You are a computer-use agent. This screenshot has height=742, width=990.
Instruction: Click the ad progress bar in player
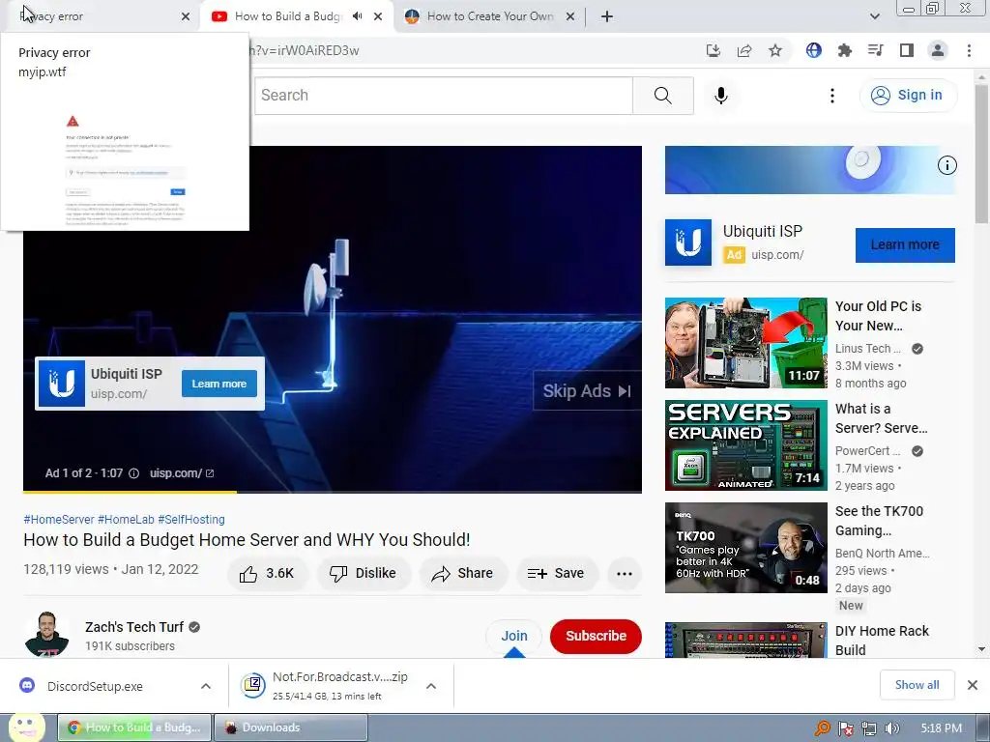333,492
